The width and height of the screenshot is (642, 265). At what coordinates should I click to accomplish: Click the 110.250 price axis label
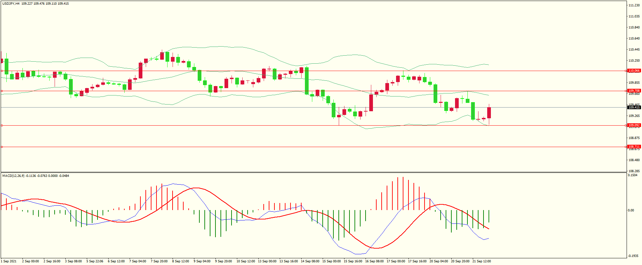(634, 61)
